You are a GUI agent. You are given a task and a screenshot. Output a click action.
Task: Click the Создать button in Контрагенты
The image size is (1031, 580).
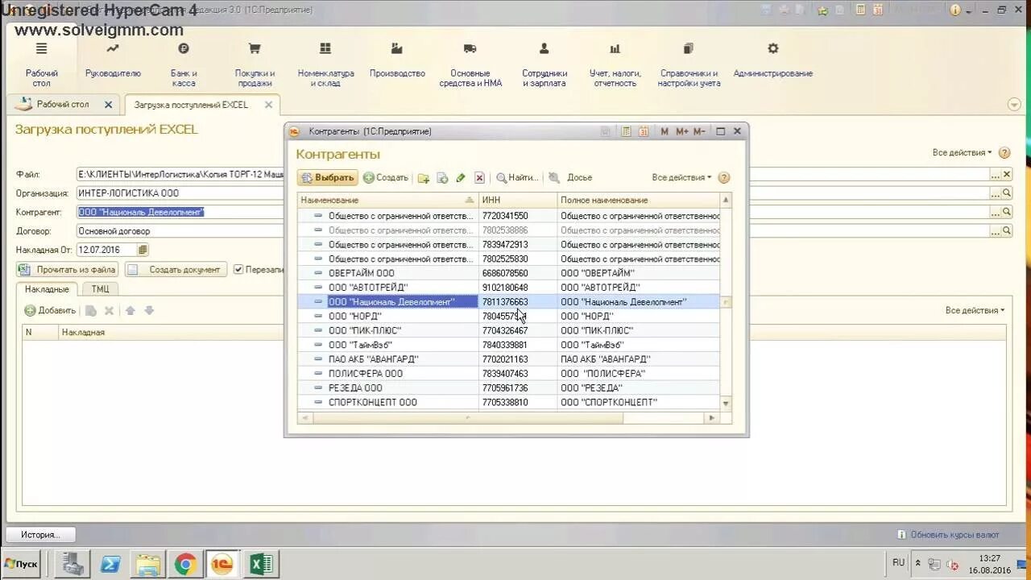[x=386, y=178]
